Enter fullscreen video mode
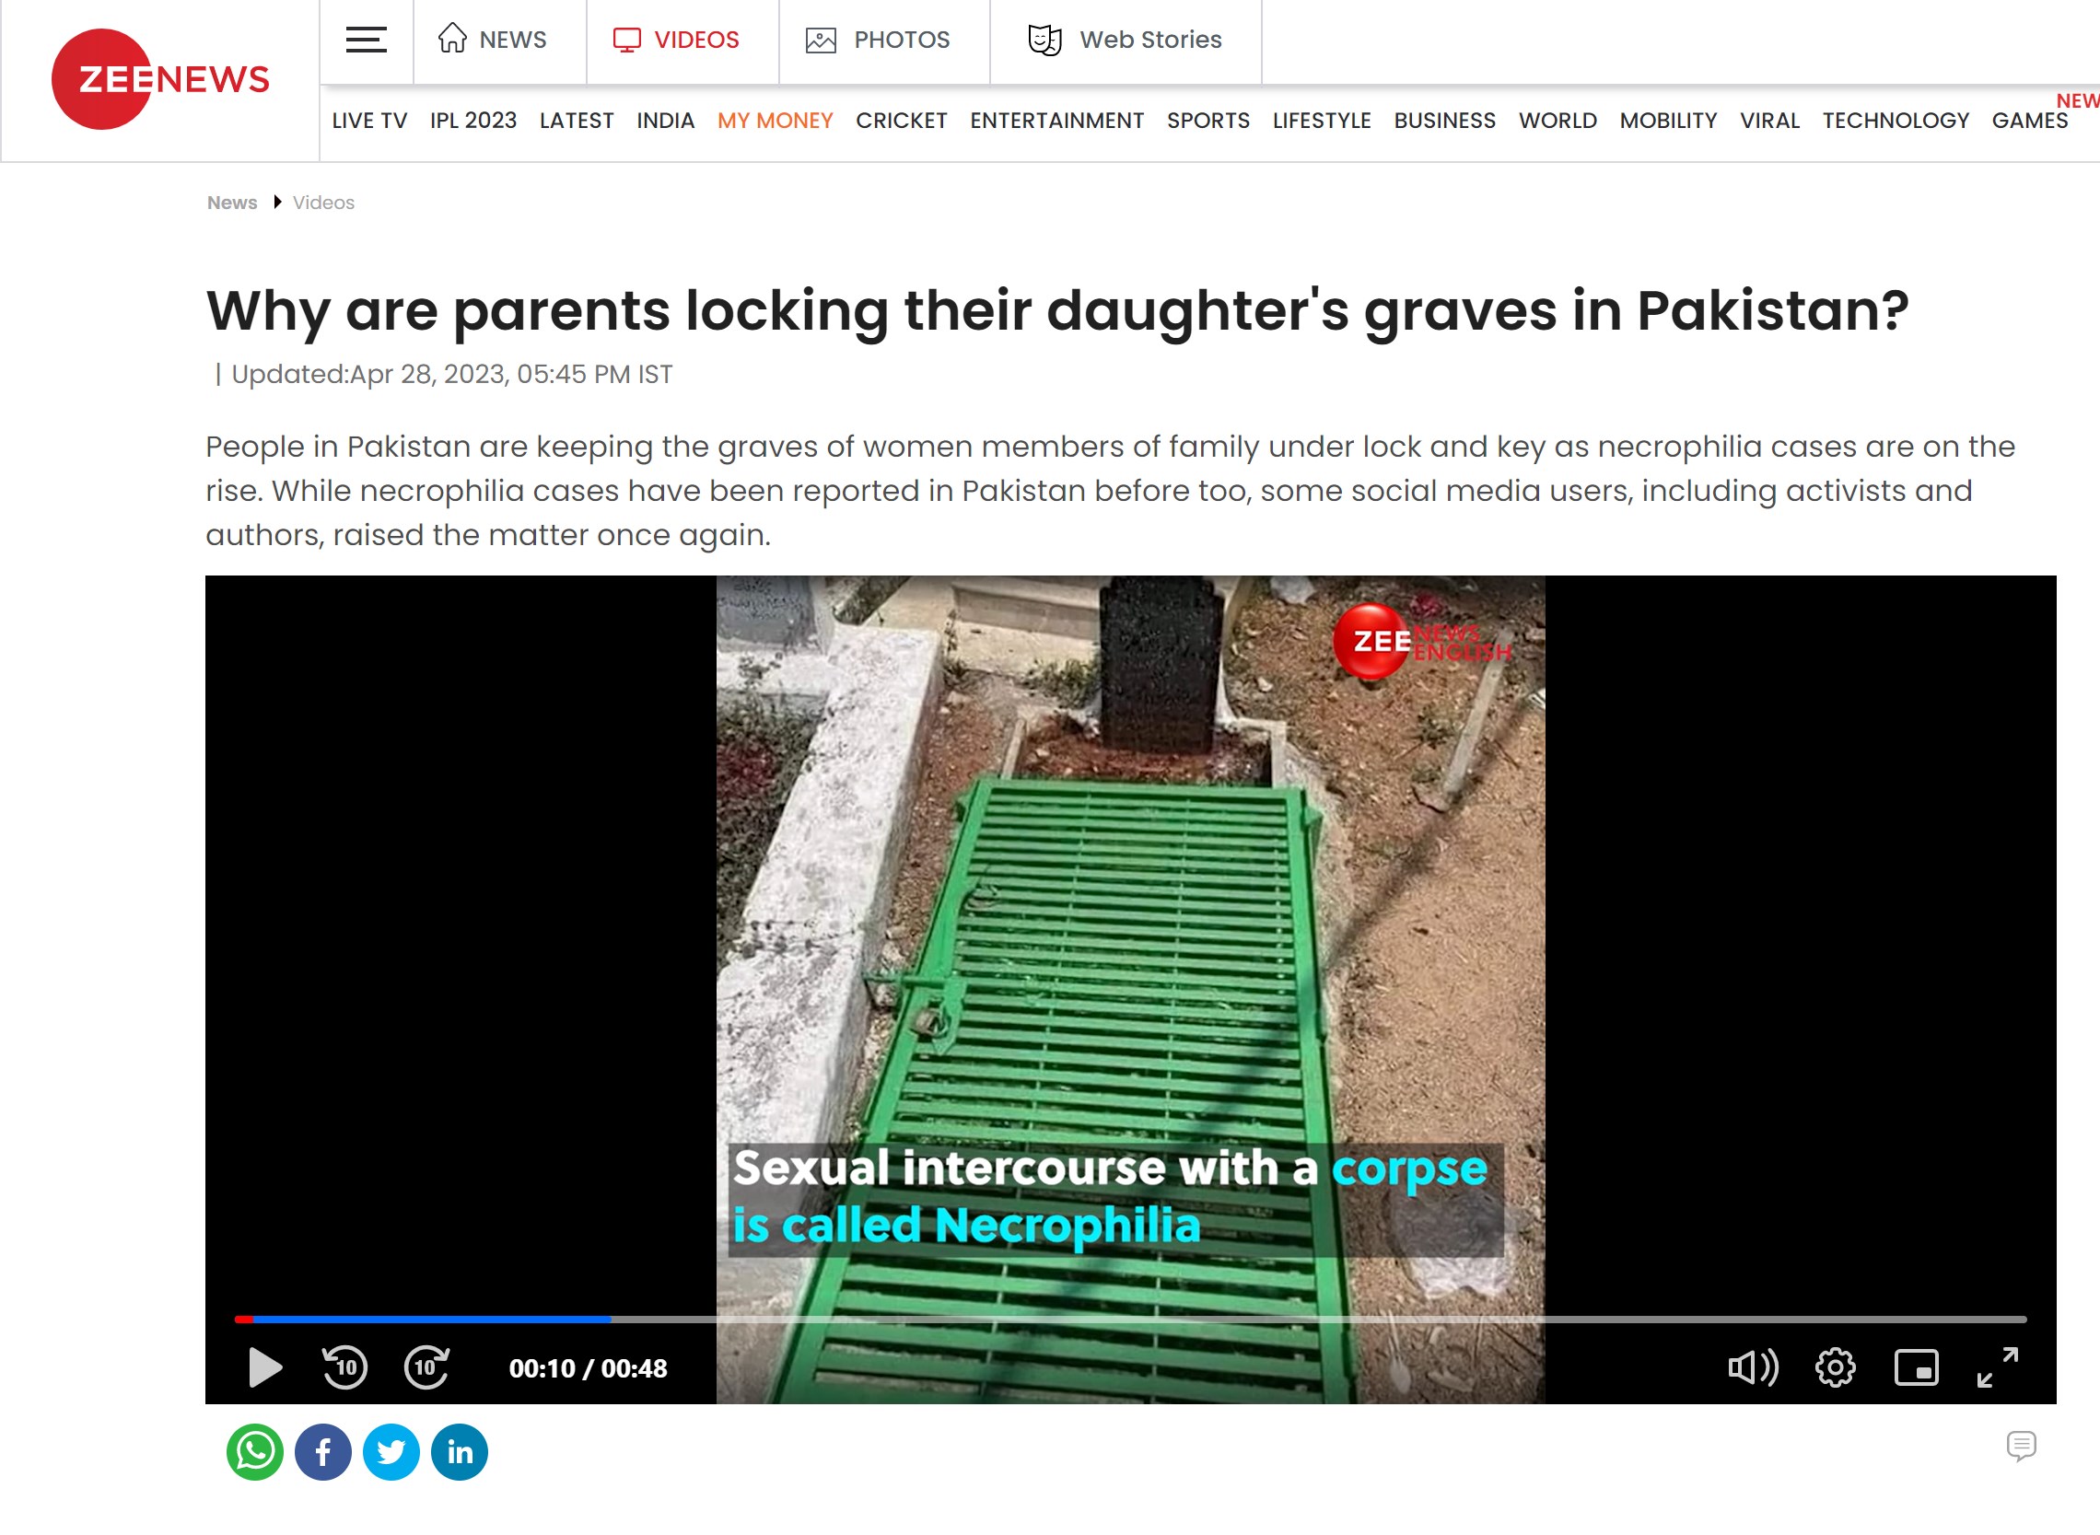 tap(1998, 1367)
